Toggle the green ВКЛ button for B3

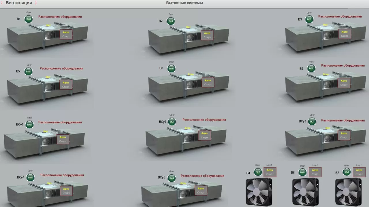[309, 20]
